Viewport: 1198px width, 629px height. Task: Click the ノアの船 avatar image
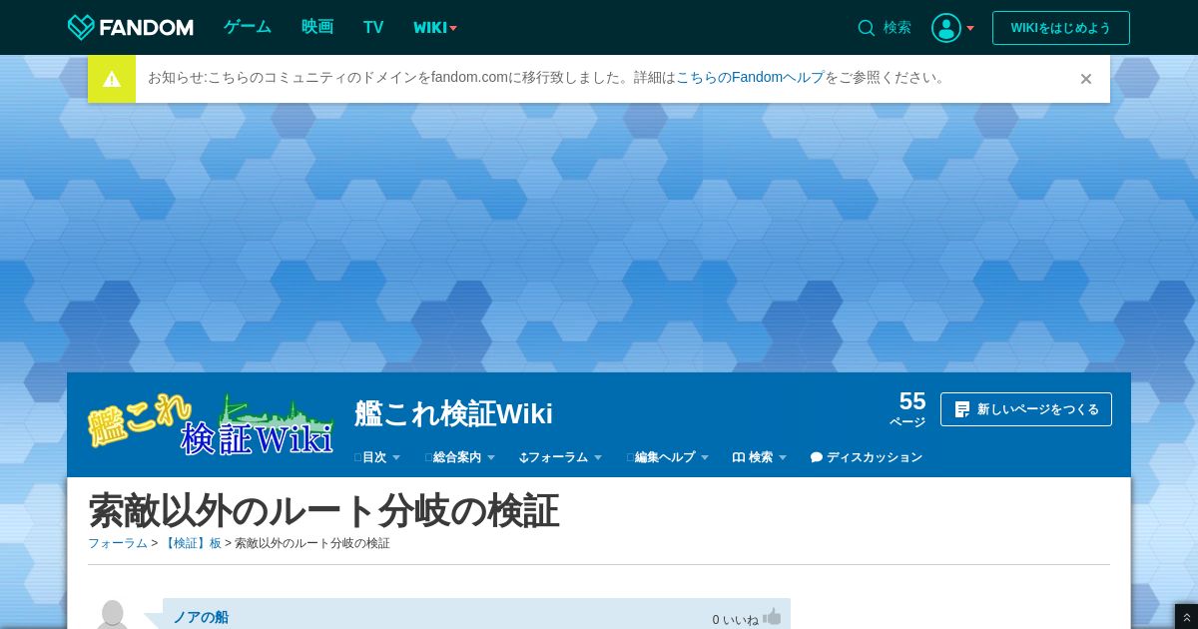coord(113,614)
